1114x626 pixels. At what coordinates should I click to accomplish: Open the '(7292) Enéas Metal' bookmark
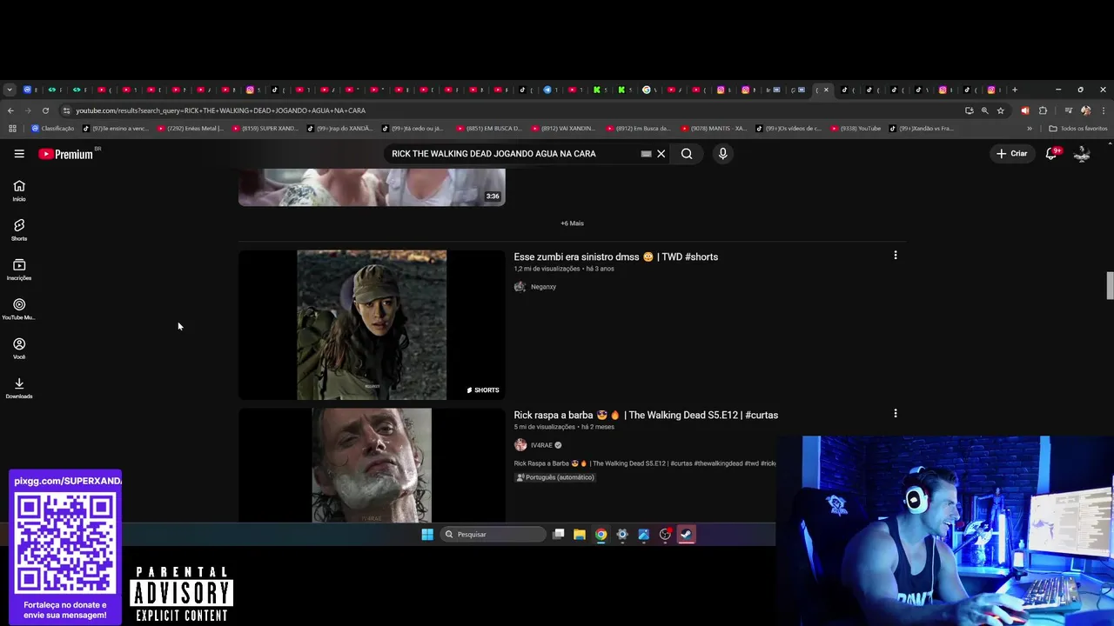190,129
